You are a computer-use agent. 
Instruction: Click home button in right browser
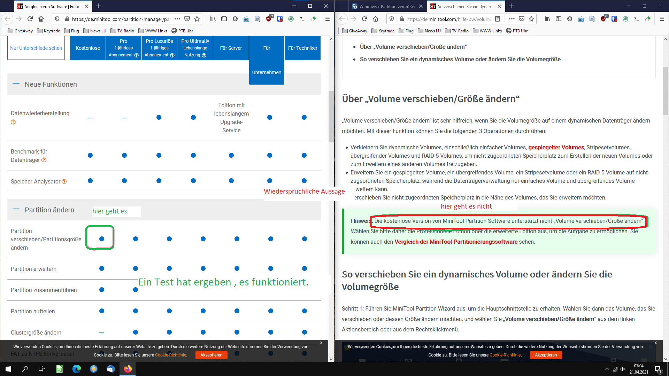pyautogui.click(x=376, y=19)
